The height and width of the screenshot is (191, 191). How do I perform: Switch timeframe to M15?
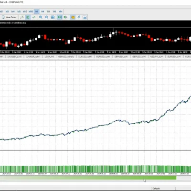[25, 11]
